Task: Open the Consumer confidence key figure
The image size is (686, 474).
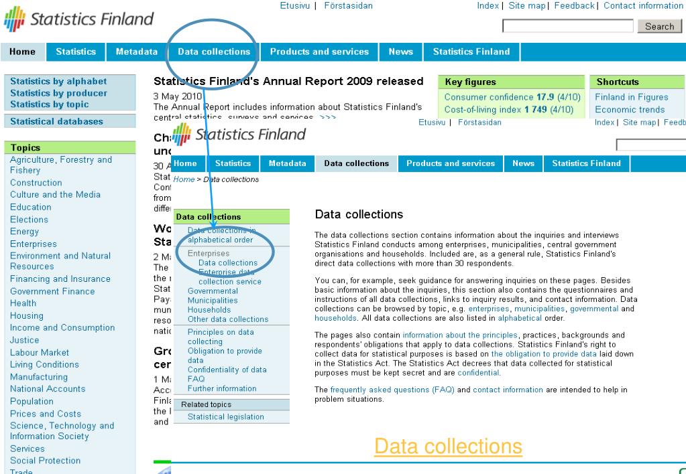Action: tap(512, 97)
